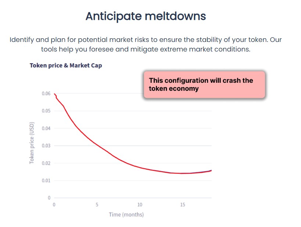Click the 0.06 tick on the price axis

[46, 93]
